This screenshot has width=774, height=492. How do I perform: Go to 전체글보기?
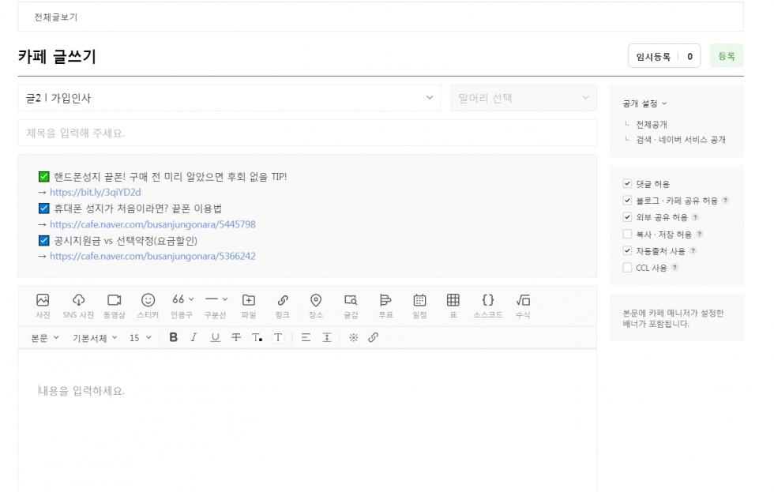(x=56, y=17)
